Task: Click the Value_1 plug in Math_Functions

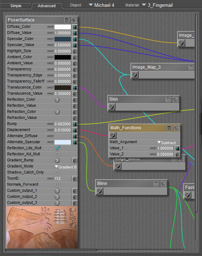Action: (x=177, y=148)
